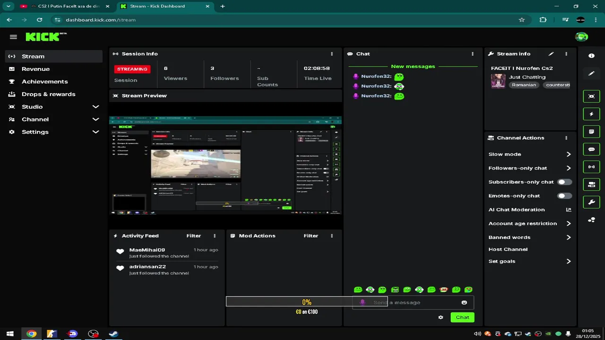
Task: Toggle the Mod Actions note panel icon
Action: click(591, 132)
